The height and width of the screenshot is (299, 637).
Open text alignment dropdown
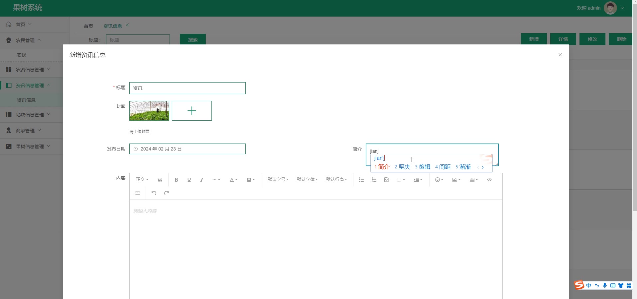tap(401, 180)
